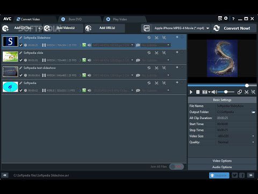
Task: Click the Add URL(s) button
Action: point(104,28)
